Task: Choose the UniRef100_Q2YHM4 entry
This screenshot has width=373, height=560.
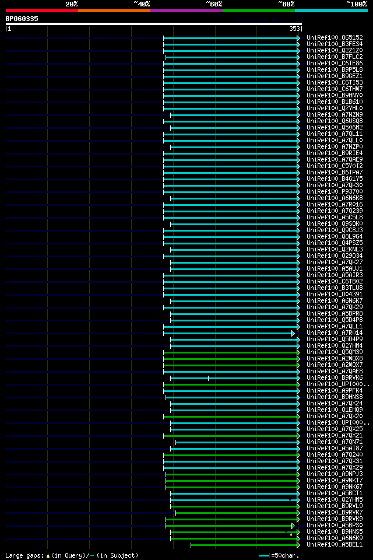Action: pyautogui.click(x=335, y=346)
